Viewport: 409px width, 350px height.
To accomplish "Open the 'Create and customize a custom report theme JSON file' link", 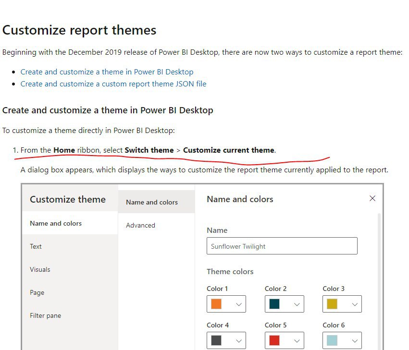I will tap(113, 84).
